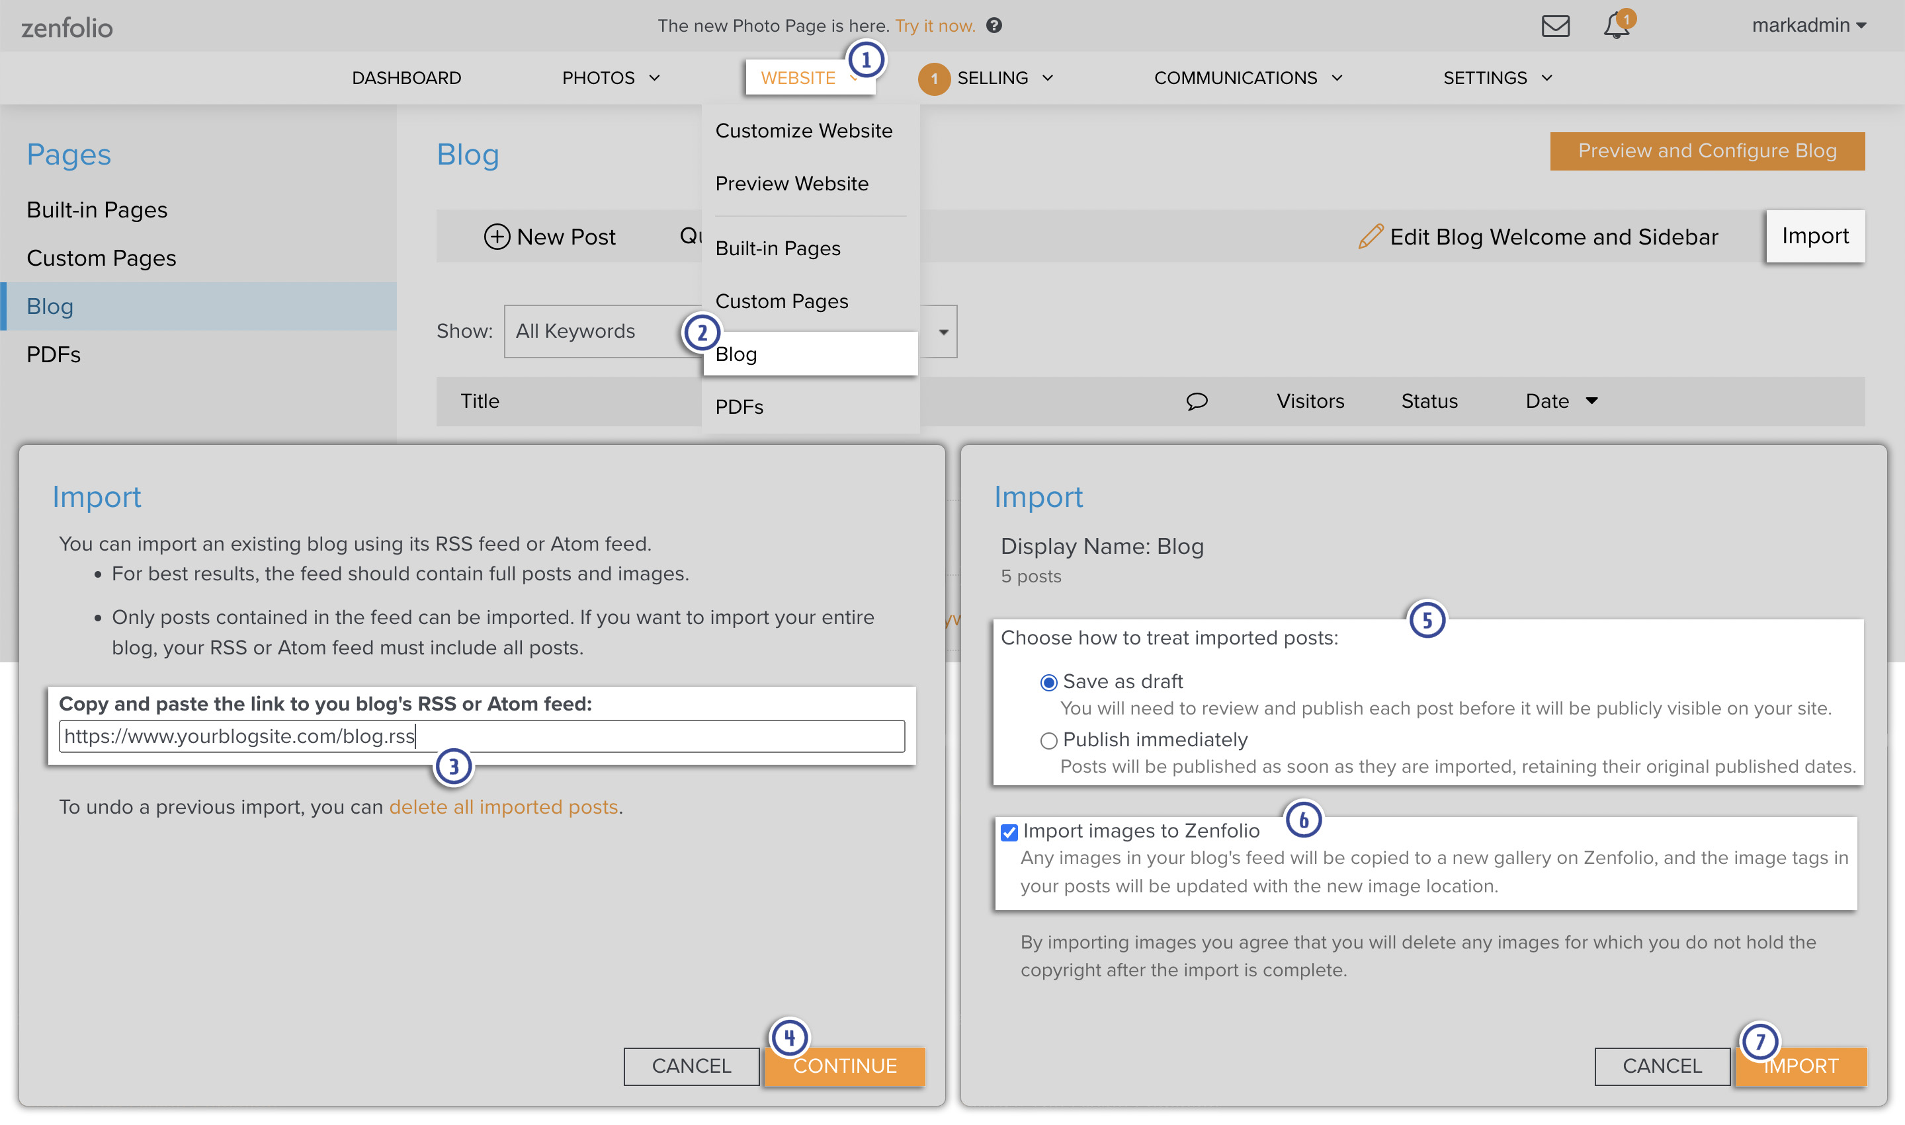Expand the Communications menu chevron

pyautogui.click(x=1337, y=78)
